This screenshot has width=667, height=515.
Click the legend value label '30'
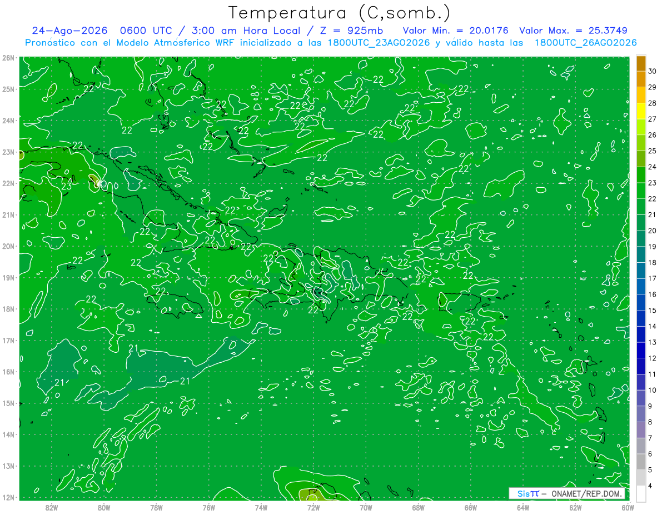click(x=653, y=71)
